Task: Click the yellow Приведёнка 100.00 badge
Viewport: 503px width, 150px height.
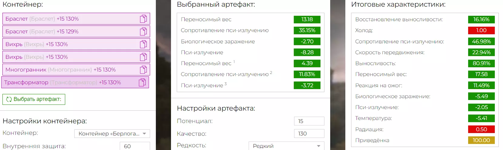Action: (481, 140)
